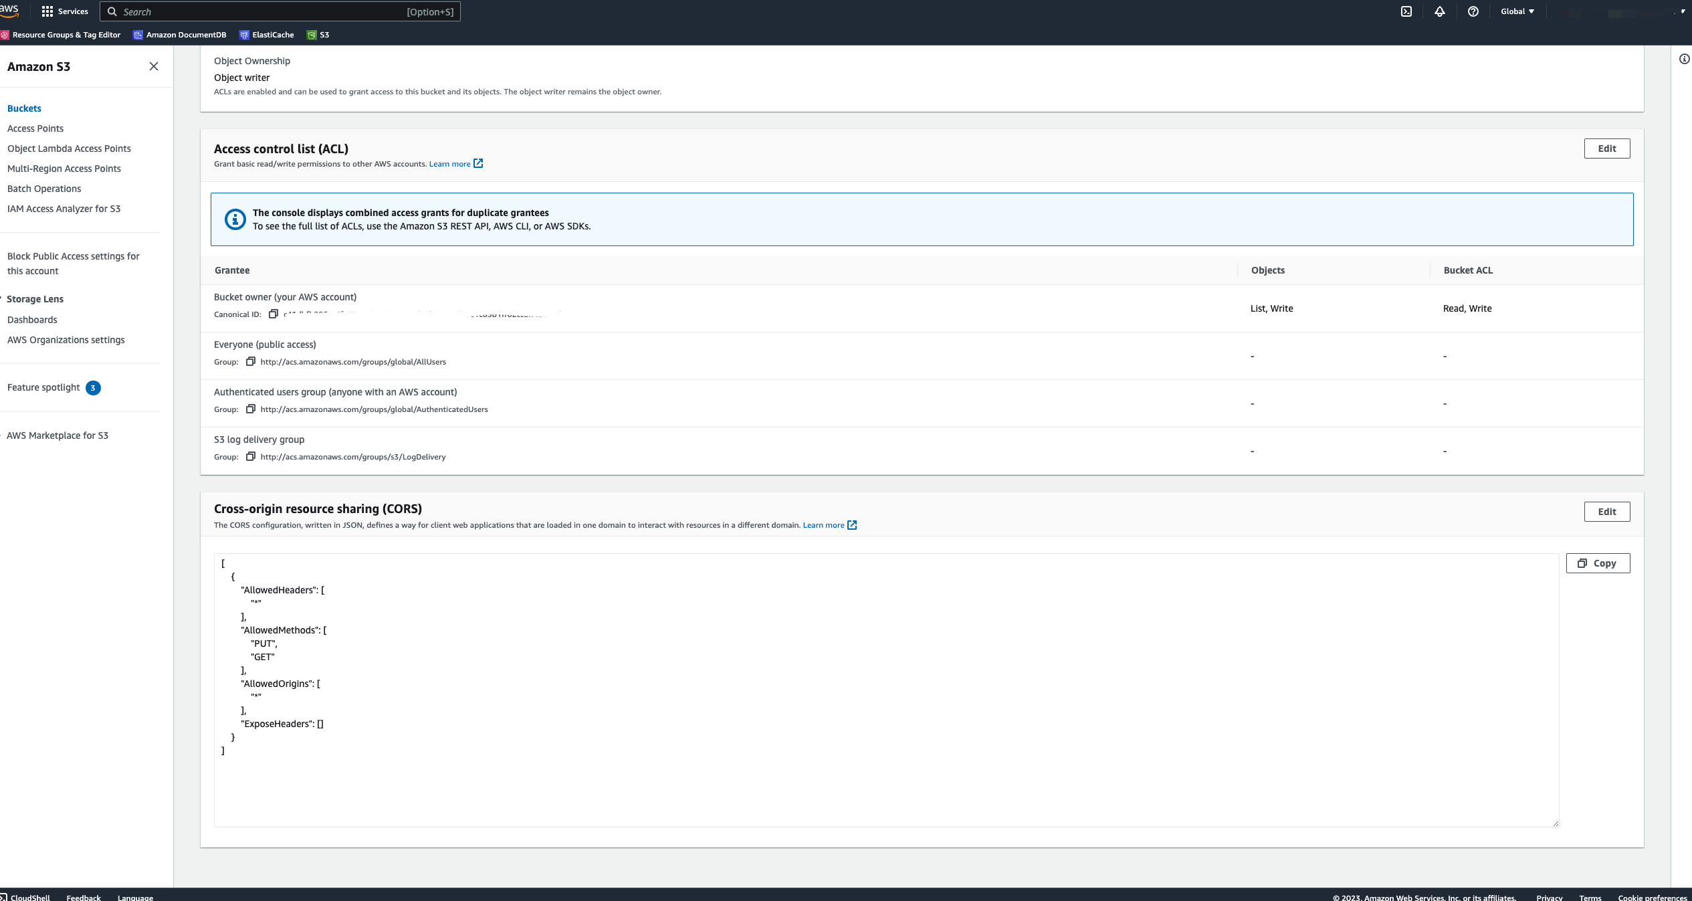Open notifications bell icon

(1440, 11)
